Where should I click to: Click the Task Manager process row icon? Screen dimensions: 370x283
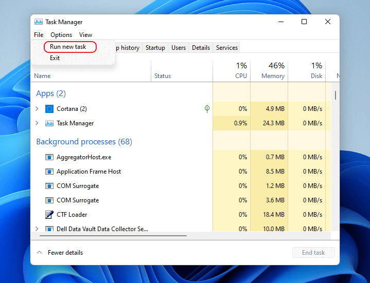tap(49, 123)
